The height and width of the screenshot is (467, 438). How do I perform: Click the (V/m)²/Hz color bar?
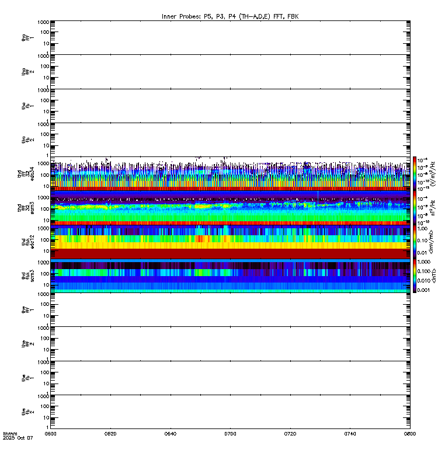415,174
